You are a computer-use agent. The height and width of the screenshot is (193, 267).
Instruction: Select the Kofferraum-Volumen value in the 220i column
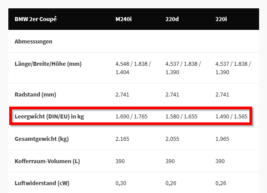coord(220,161)
